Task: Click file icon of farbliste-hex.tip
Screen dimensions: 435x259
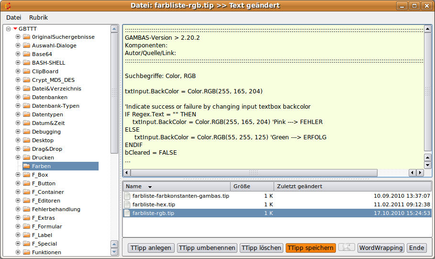Action: (x=127, y=204)
